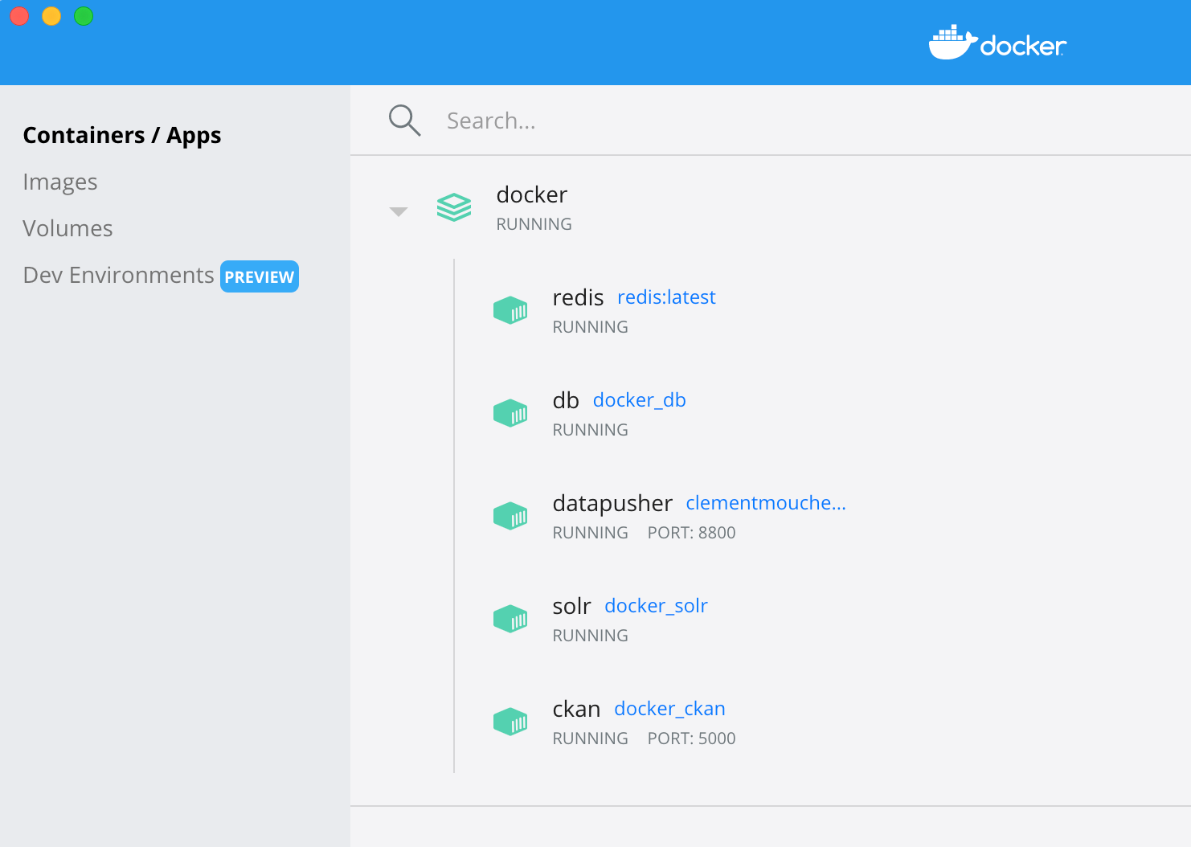This screenshot has width=1191, height=847.
Task: Click RUNNING status under datapusher
Action: [x=591, y=533]
